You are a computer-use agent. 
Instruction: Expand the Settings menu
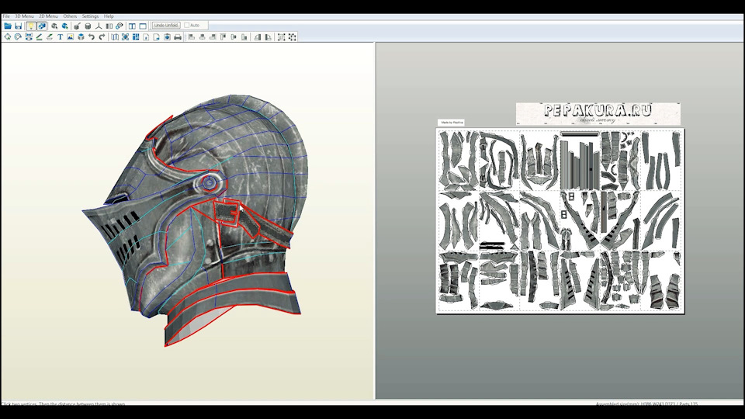click(90, 16)
